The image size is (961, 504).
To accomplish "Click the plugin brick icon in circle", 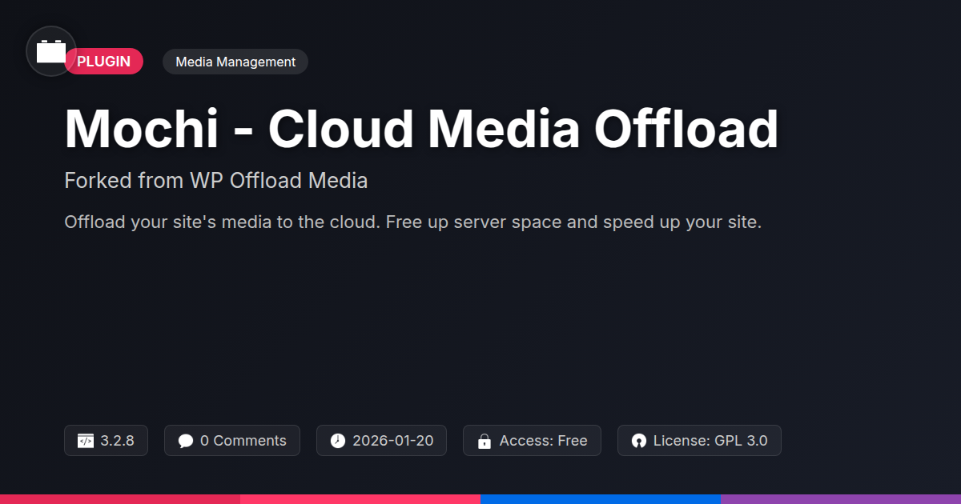I will click(x=51, y=51).
